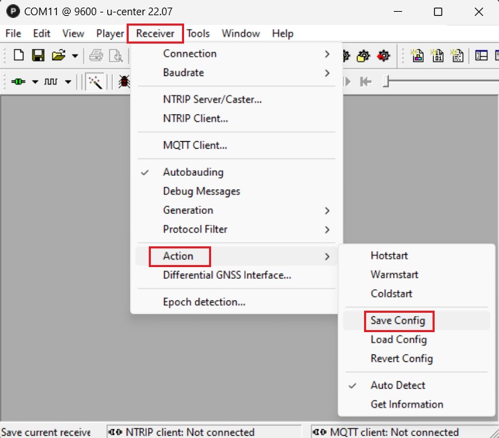
Task: Choose Coldstart in the Action submenu
Action: click(x=391, y=293)
